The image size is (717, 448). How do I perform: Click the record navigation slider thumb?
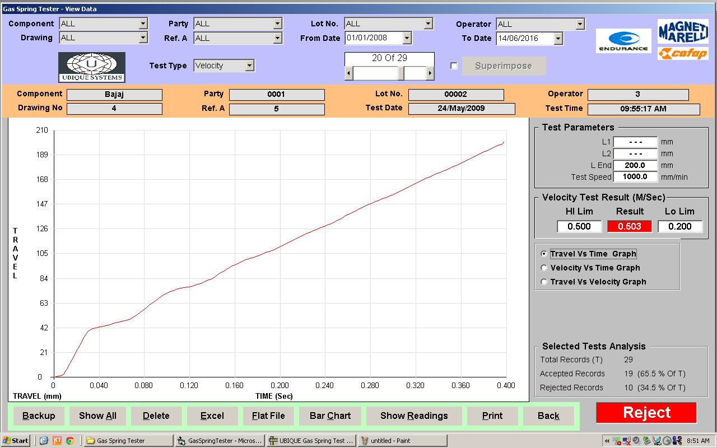click(x=401, y=73)
